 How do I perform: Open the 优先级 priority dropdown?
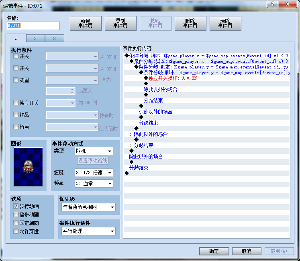click(x=89, y=207)
